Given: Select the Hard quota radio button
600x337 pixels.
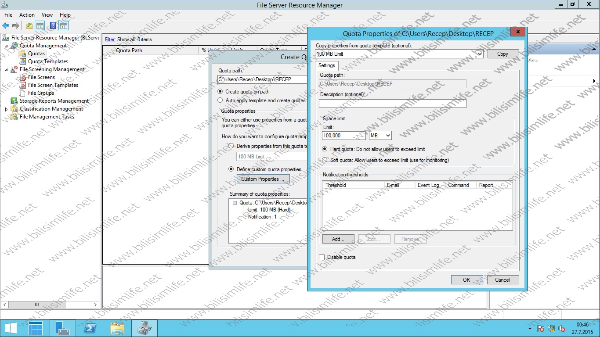Looking at the screenshot, I should click(x=325, y=149).
